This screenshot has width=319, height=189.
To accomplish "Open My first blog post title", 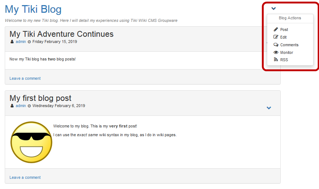I will (x=40, y=98).
